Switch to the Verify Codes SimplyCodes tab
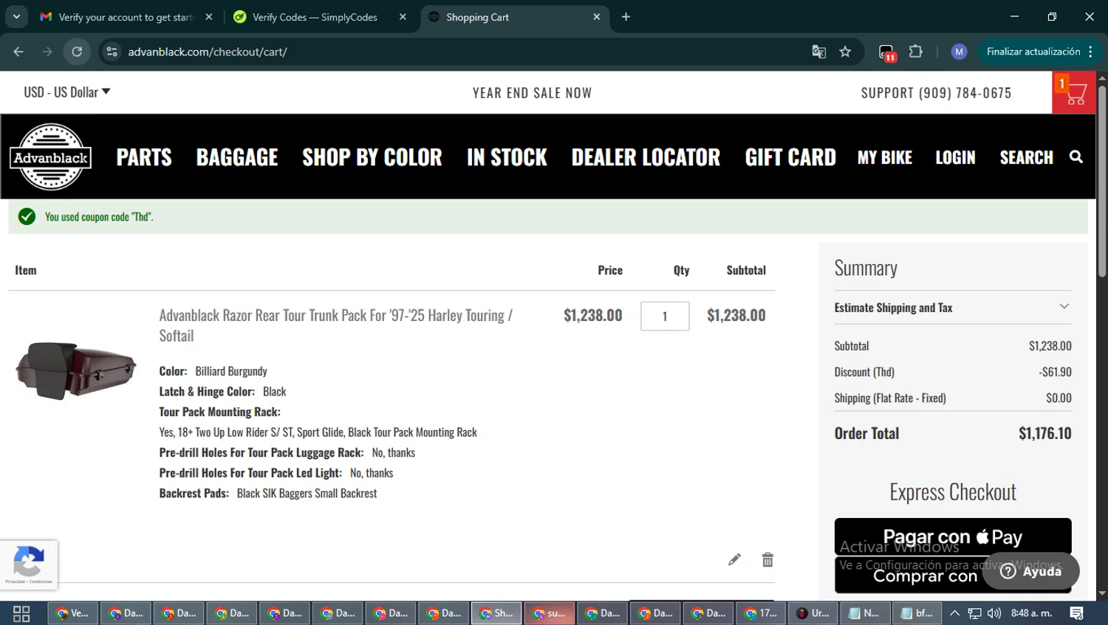Image resolution: width=1108 pixels, height=625 pixels. 315,17
